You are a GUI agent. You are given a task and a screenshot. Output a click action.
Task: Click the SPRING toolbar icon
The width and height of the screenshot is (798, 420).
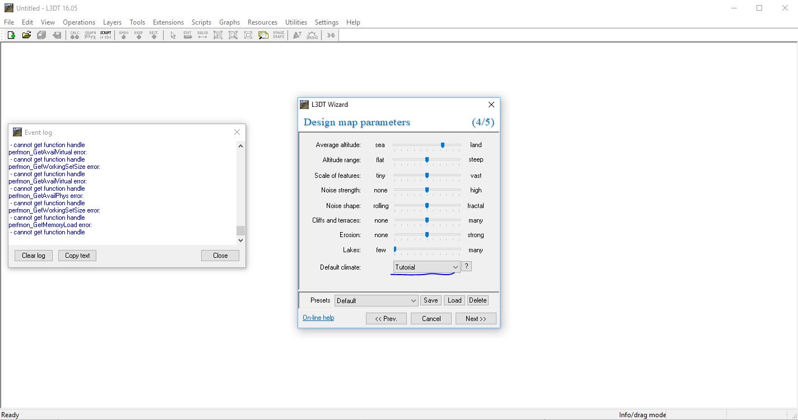click(x=312, y=35)
